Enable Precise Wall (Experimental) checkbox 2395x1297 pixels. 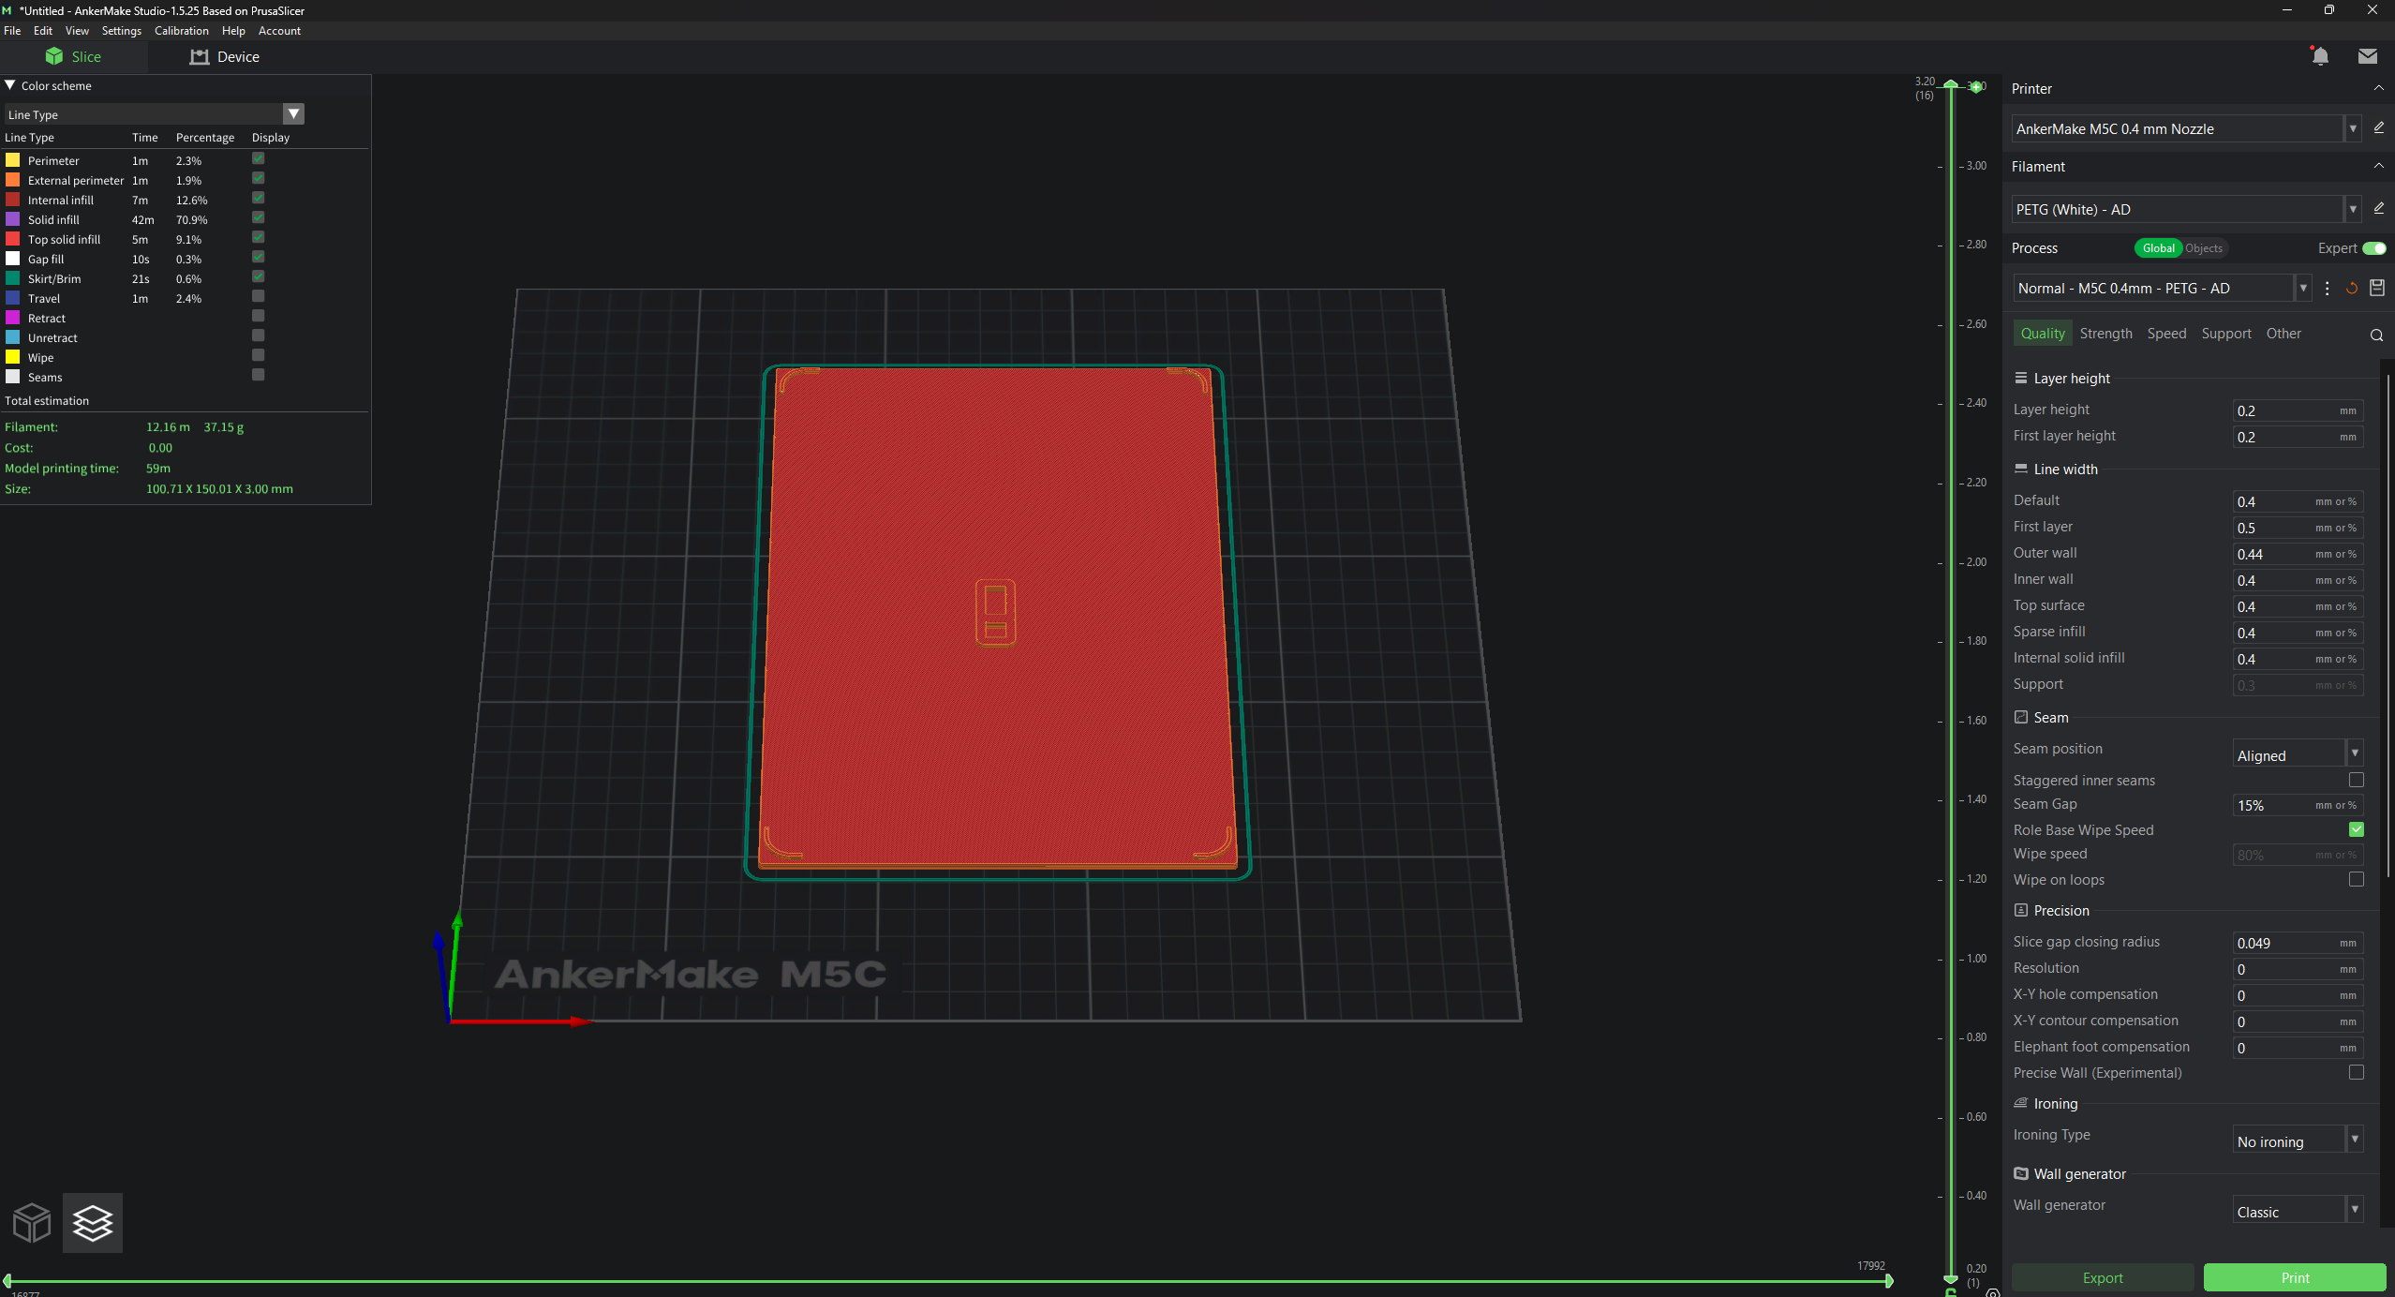(2356, 1072)
